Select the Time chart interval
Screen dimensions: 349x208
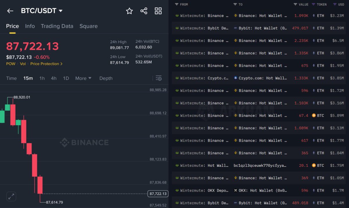11,78
